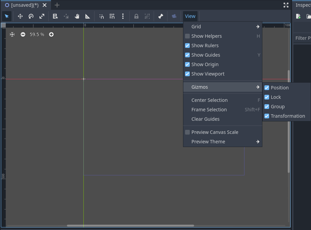Enable the Grid Snap toolbar icon
This screenshot has height=230, width=311.
[112, 16]
